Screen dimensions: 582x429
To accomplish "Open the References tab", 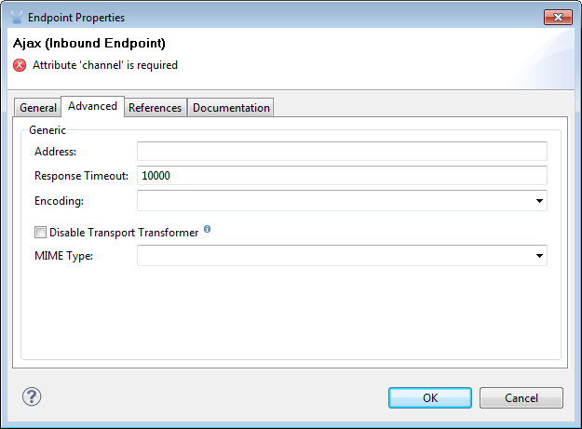I will pos(155,108).
